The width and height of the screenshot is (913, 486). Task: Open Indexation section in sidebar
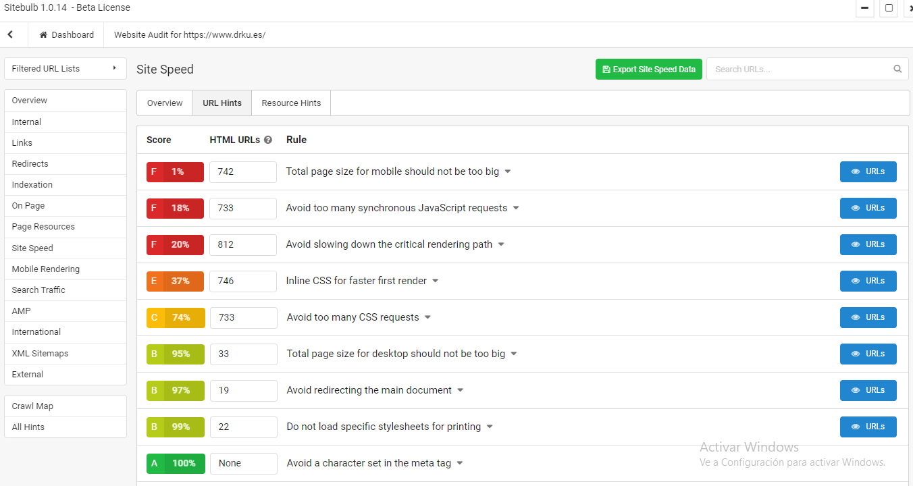click(x=66, y=185)
